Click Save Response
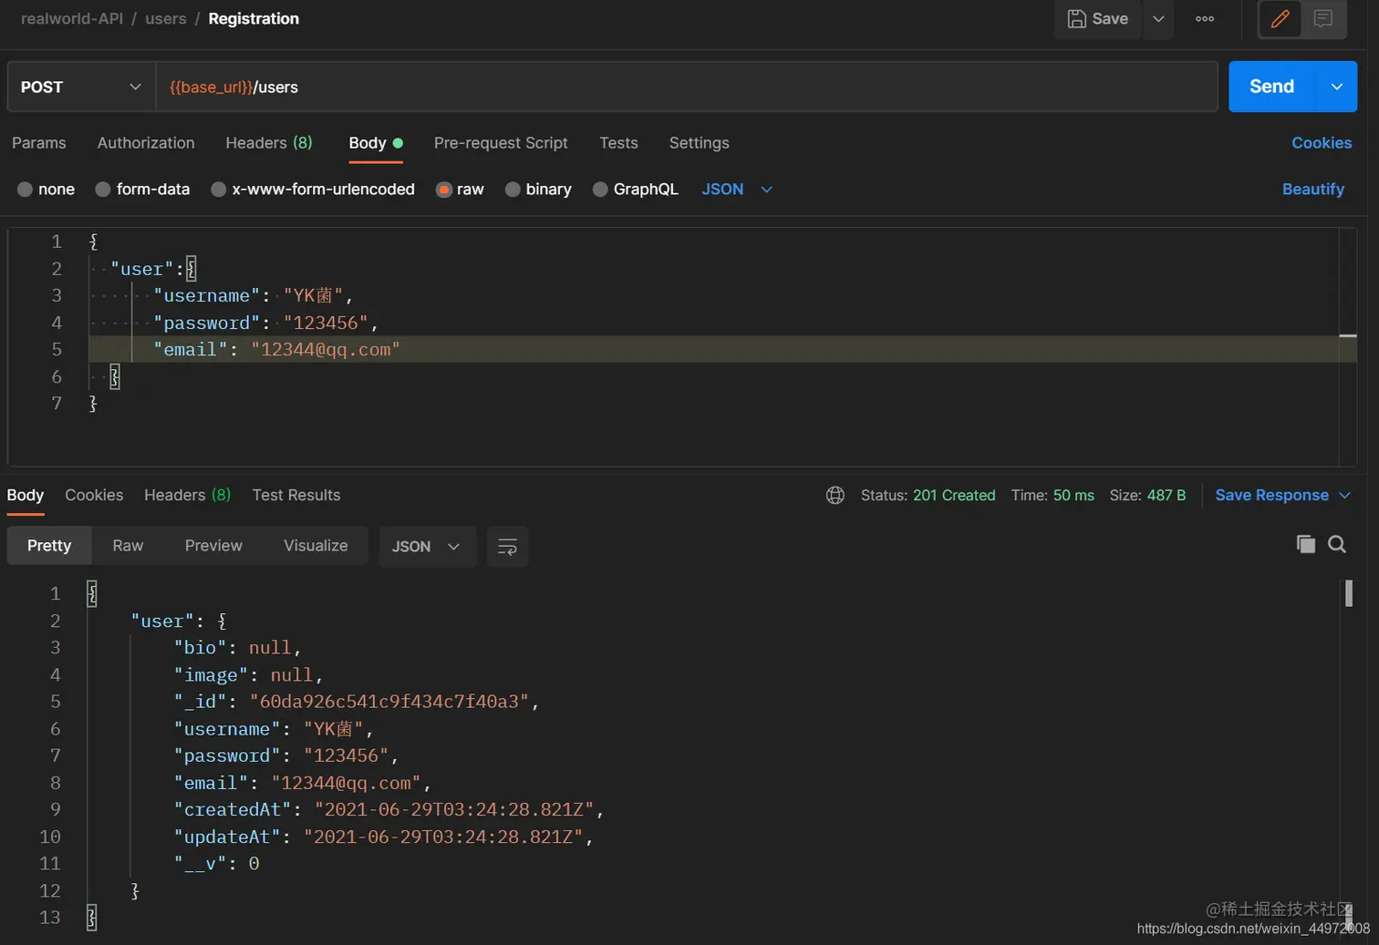 point(1271,495)
